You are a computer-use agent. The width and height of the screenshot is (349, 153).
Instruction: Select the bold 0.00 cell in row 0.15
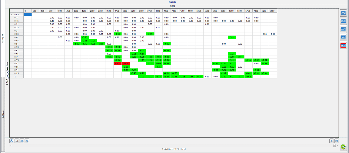tap(52, 21)
